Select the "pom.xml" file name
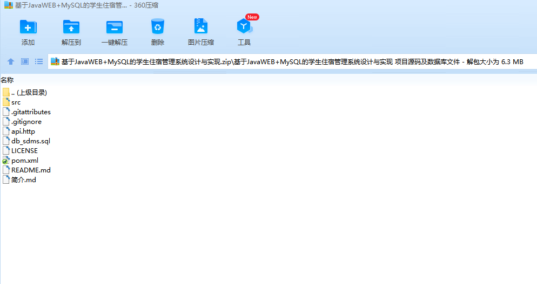Screen dimensions: 537x284 click(x=25, y=160)
